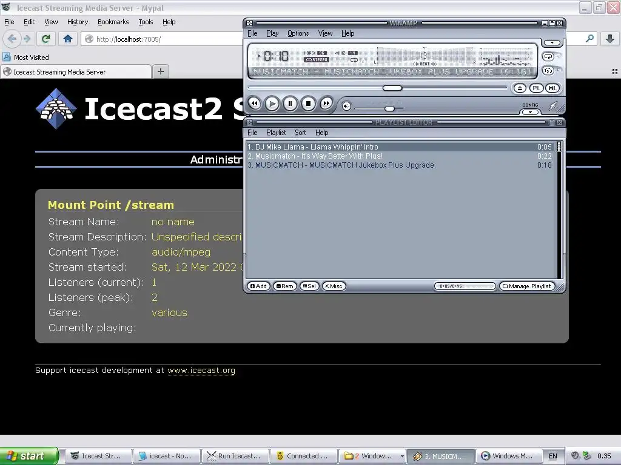Open browser History menu
621x465 pixels.
(78, 22)
